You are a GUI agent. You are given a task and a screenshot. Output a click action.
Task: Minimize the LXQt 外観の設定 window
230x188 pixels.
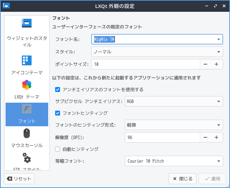[x=207, y=6]
